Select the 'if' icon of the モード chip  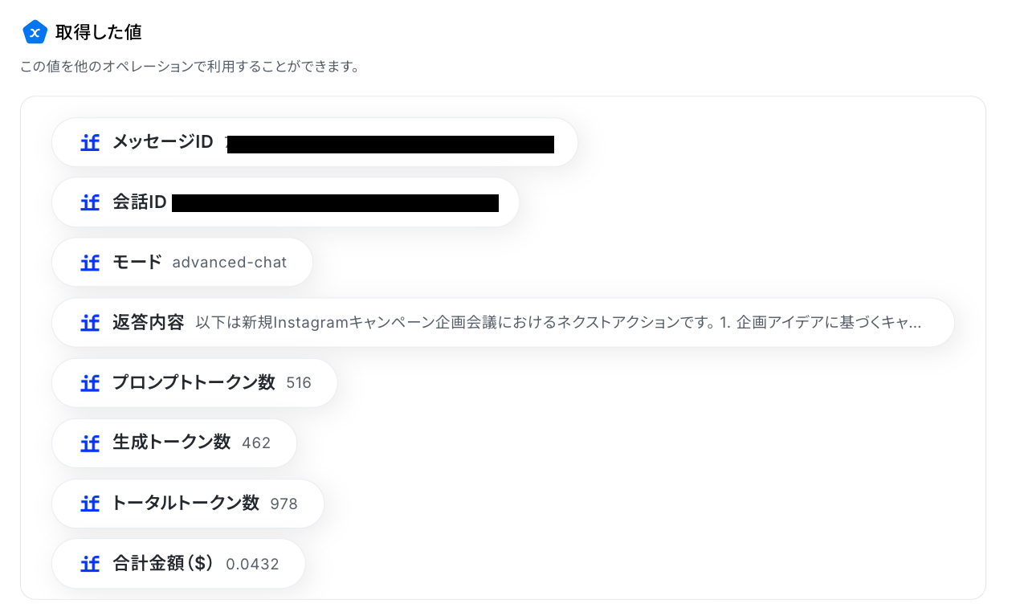click(90, 263)
